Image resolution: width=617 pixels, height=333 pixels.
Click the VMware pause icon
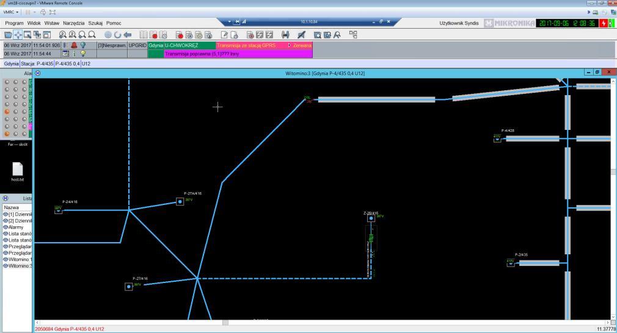28,12
